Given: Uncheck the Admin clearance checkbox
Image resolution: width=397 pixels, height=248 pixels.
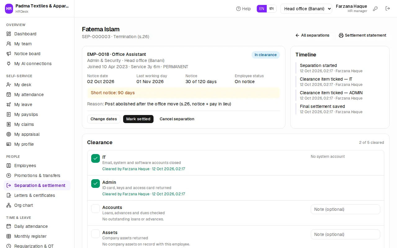Looking at the screenshot, I should coord(96,184).
